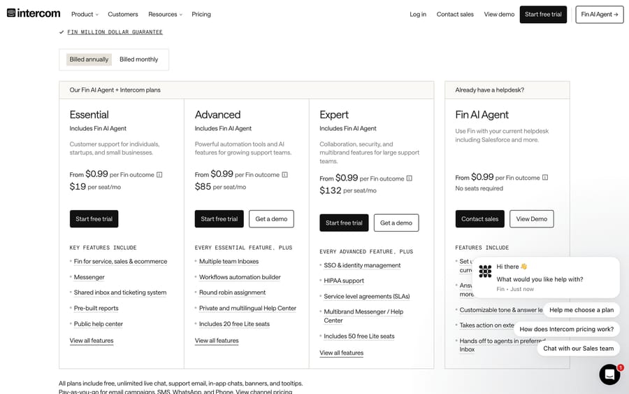Click Contact sales in top navigation

click(x=455, y=14)
